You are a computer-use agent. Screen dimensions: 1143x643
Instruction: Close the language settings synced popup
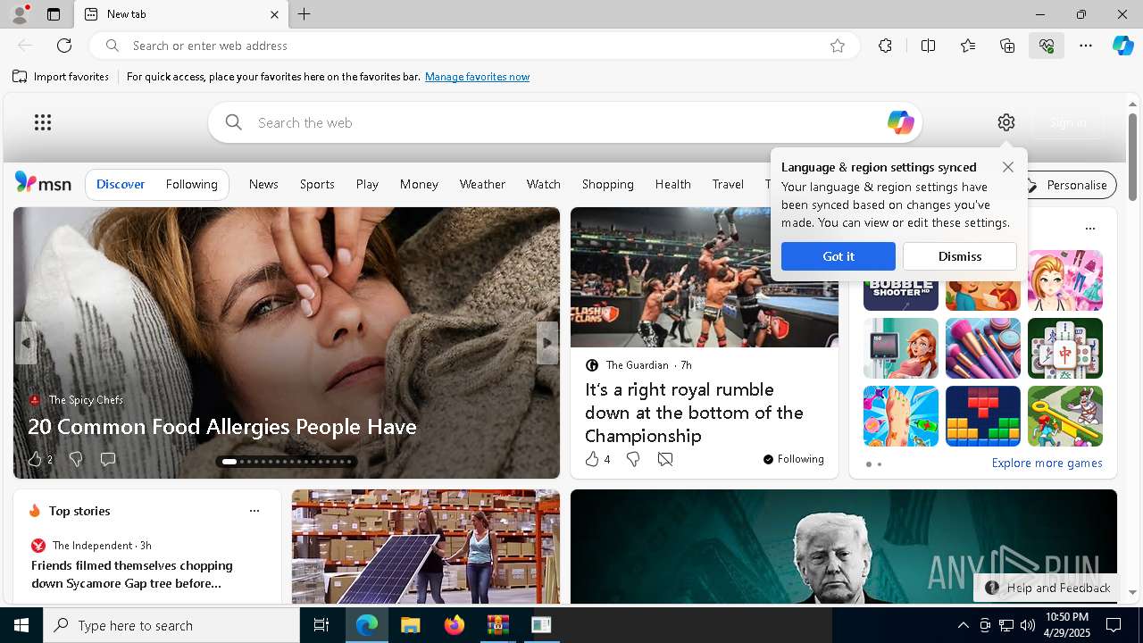point(1008,167)
